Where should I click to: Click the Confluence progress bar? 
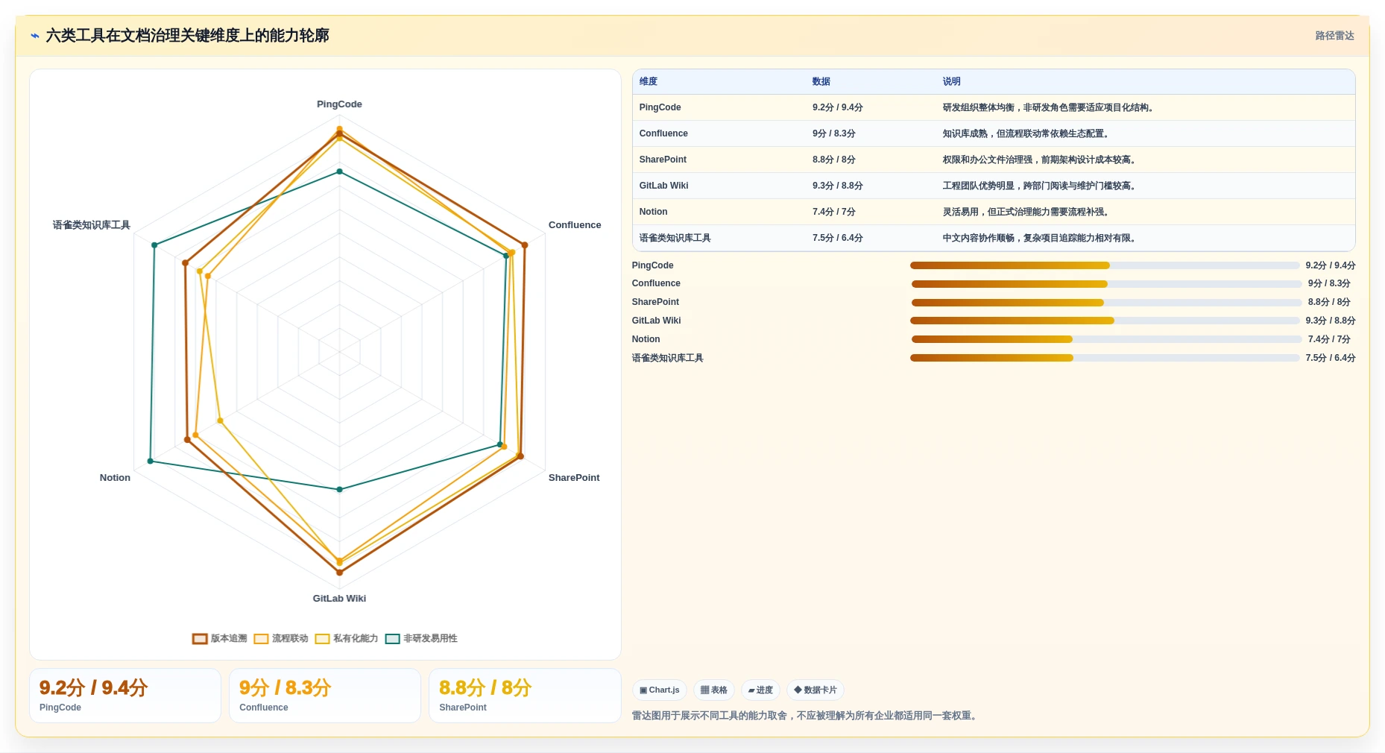pyautogui.click(x=1106, y=284)
